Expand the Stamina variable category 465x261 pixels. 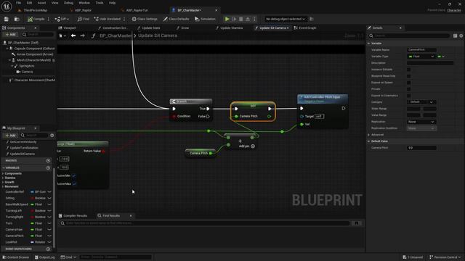[x=3, y=178]
